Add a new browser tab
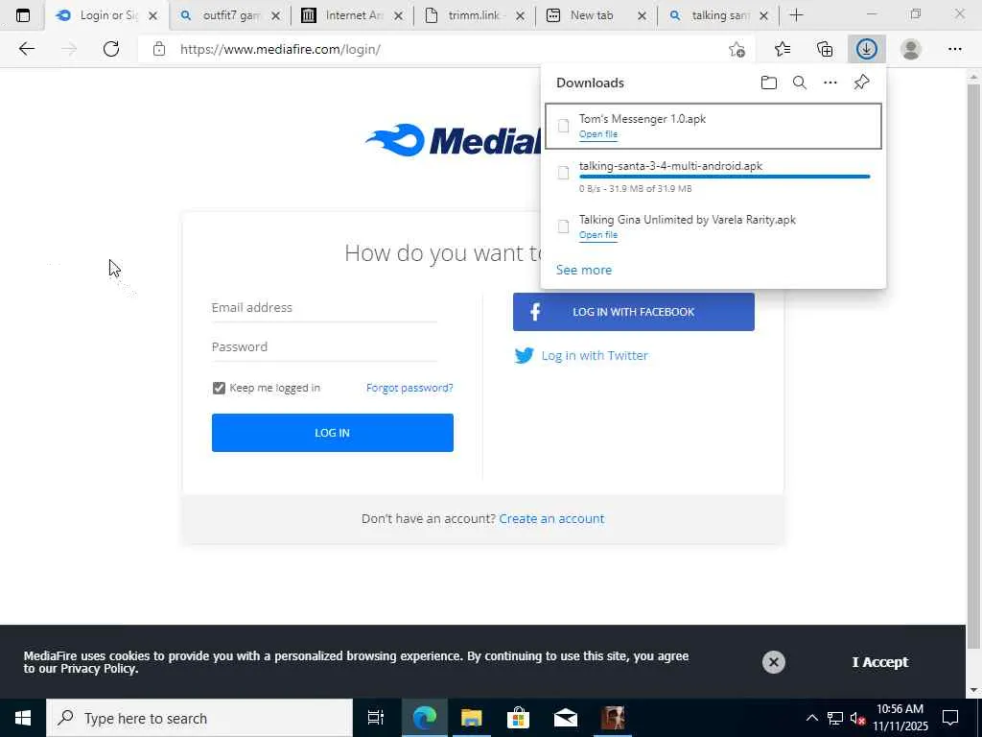Screen dimensions: 982x737 point(796,15)
